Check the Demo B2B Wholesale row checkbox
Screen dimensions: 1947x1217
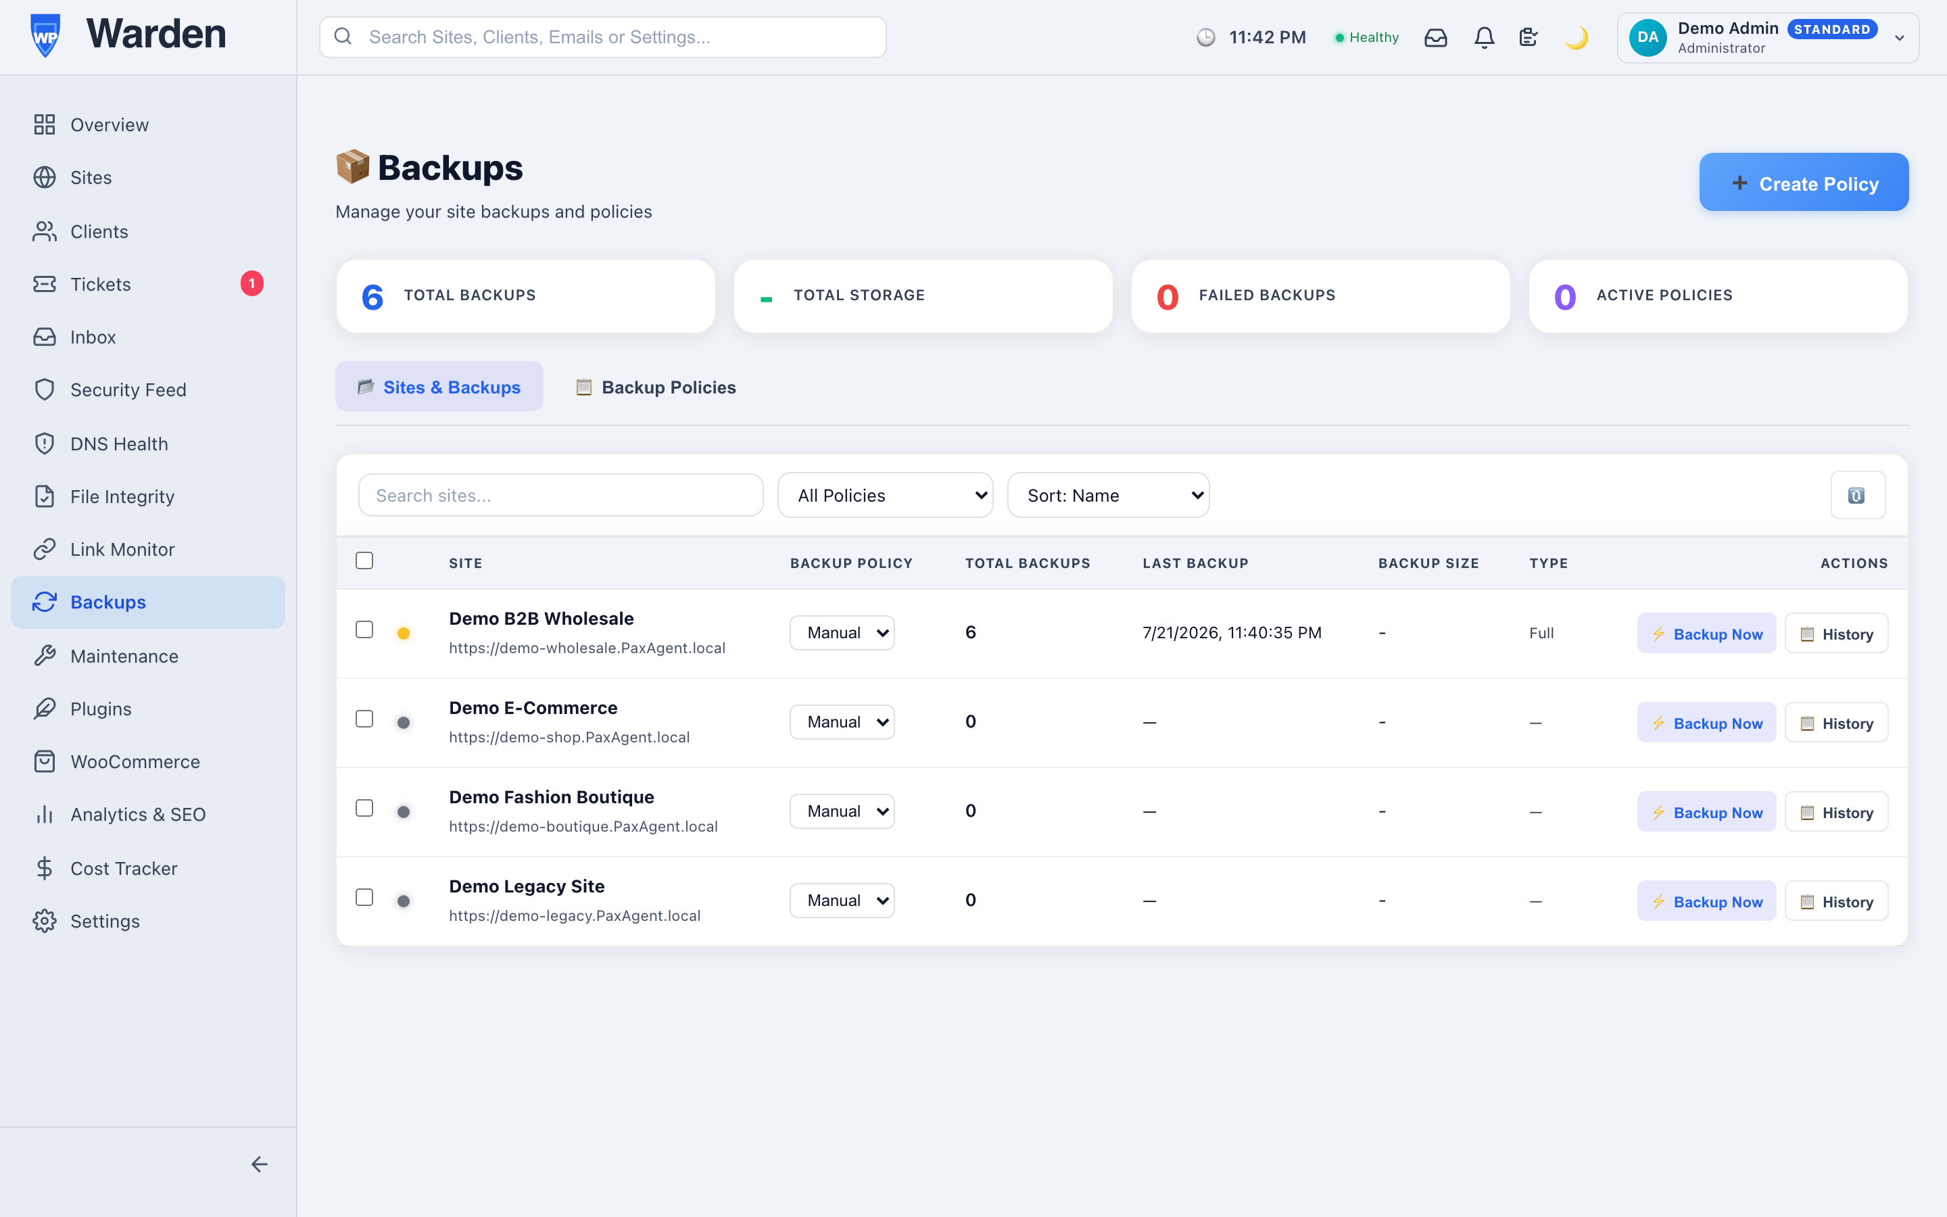pyautogui.click(x=364, y=629)
